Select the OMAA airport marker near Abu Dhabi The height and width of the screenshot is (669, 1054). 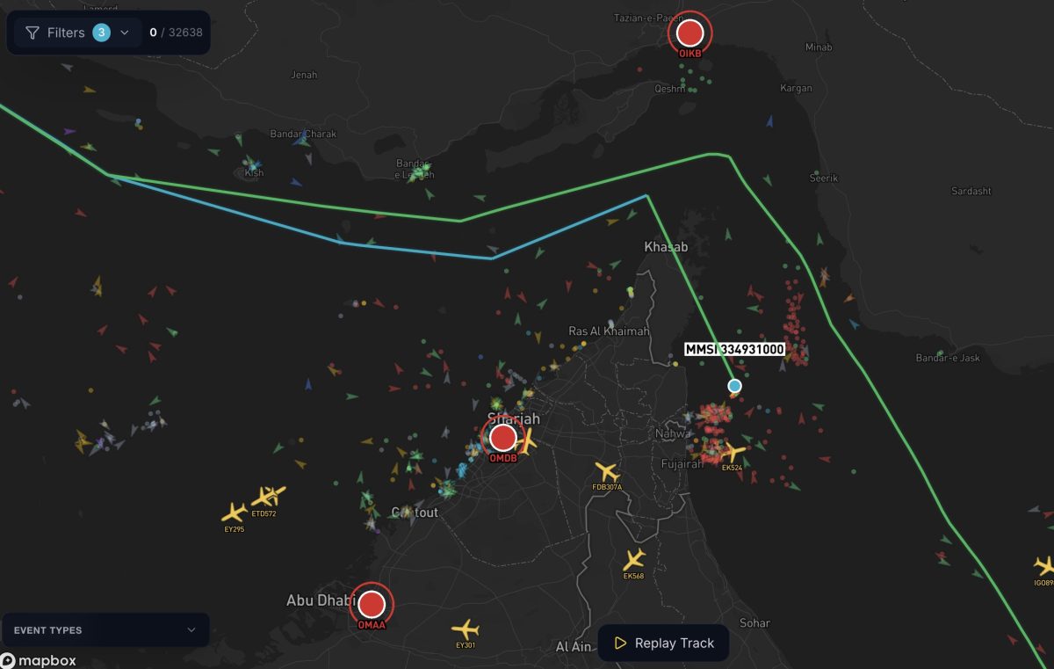(372, 604)
